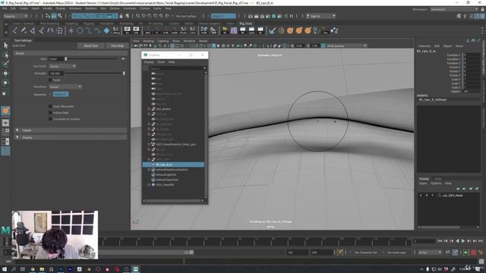Enable Constrain to Surface checkbox
The image size is (486, 273).
(50, 119)
